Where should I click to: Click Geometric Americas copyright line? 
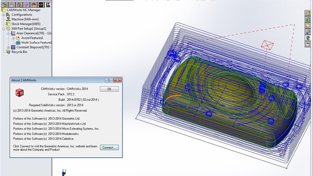(x=50, y=111)
